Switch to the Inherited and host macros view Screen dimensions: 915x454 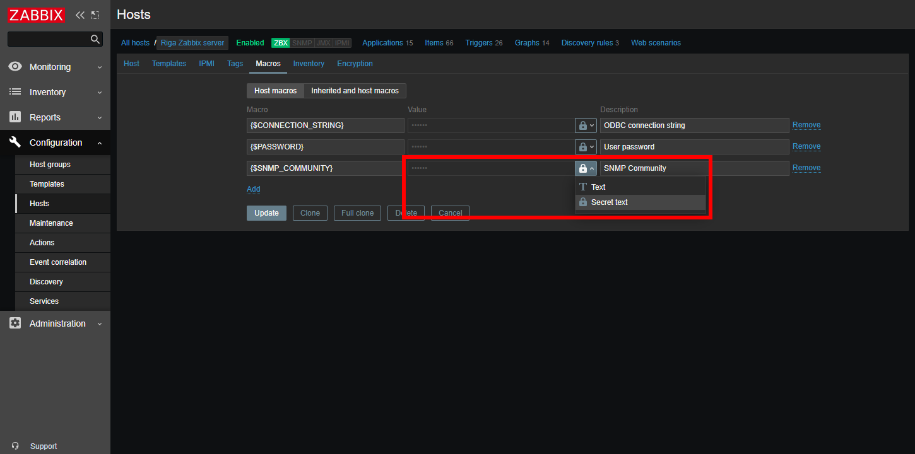354,90
